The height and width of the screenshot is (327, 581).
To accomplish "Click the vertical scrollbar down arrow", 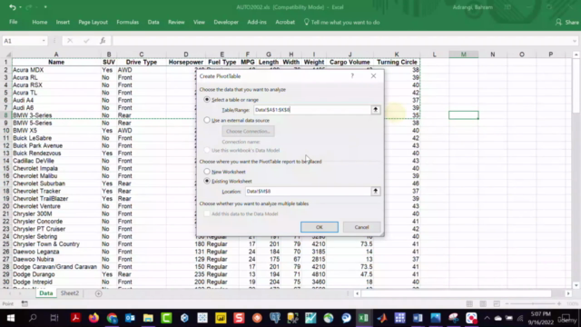I will [576, 285].
